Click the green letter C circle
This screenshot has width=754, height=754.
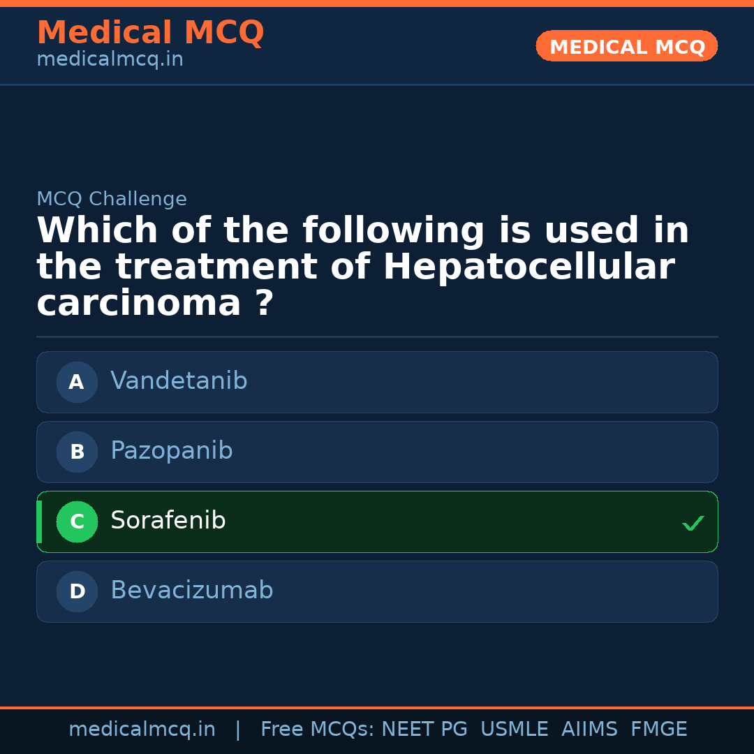(77, 522)
